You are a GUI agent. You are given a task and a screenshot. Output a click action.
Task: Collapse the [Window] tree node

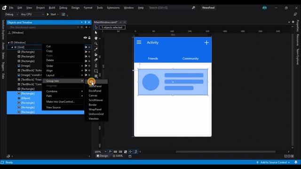(x=8, y=43)
